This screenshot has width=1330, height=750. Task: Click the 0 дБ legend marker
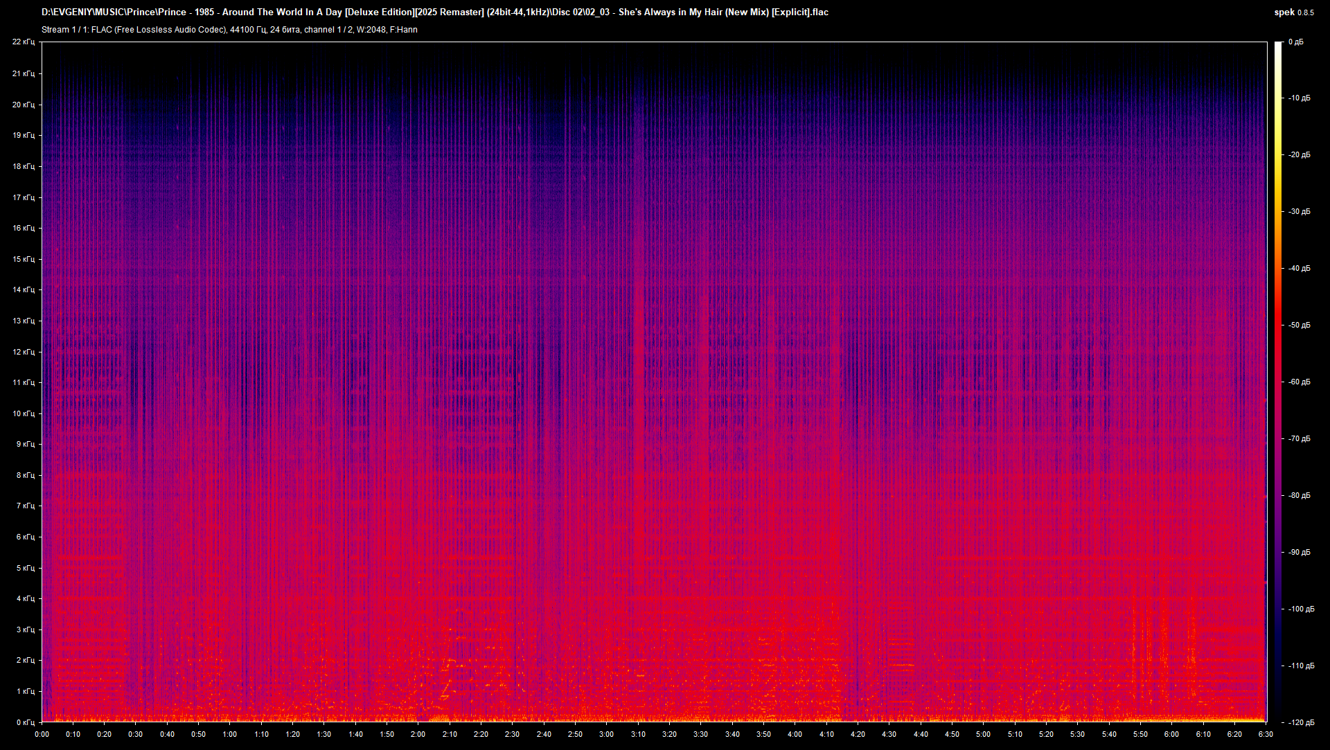pyautogui.click(x=1297, y=42)
